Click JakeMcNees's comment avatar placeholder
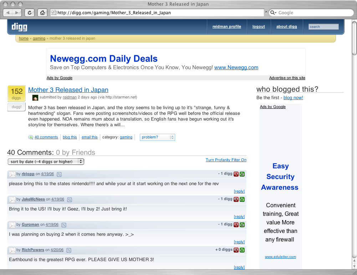 coord(12,200)
